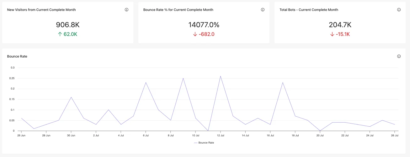Image resolution: width=410 pixels, height=157 pixels.
Task: Click the 20 Jul zero data point
Action: pyautogui.click(x=320, y=131)
